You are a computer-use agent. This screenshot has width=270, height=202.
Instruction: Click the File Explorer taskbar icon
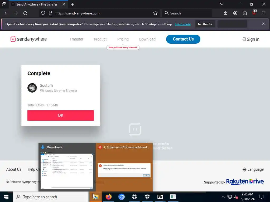[x=95, y=197]
